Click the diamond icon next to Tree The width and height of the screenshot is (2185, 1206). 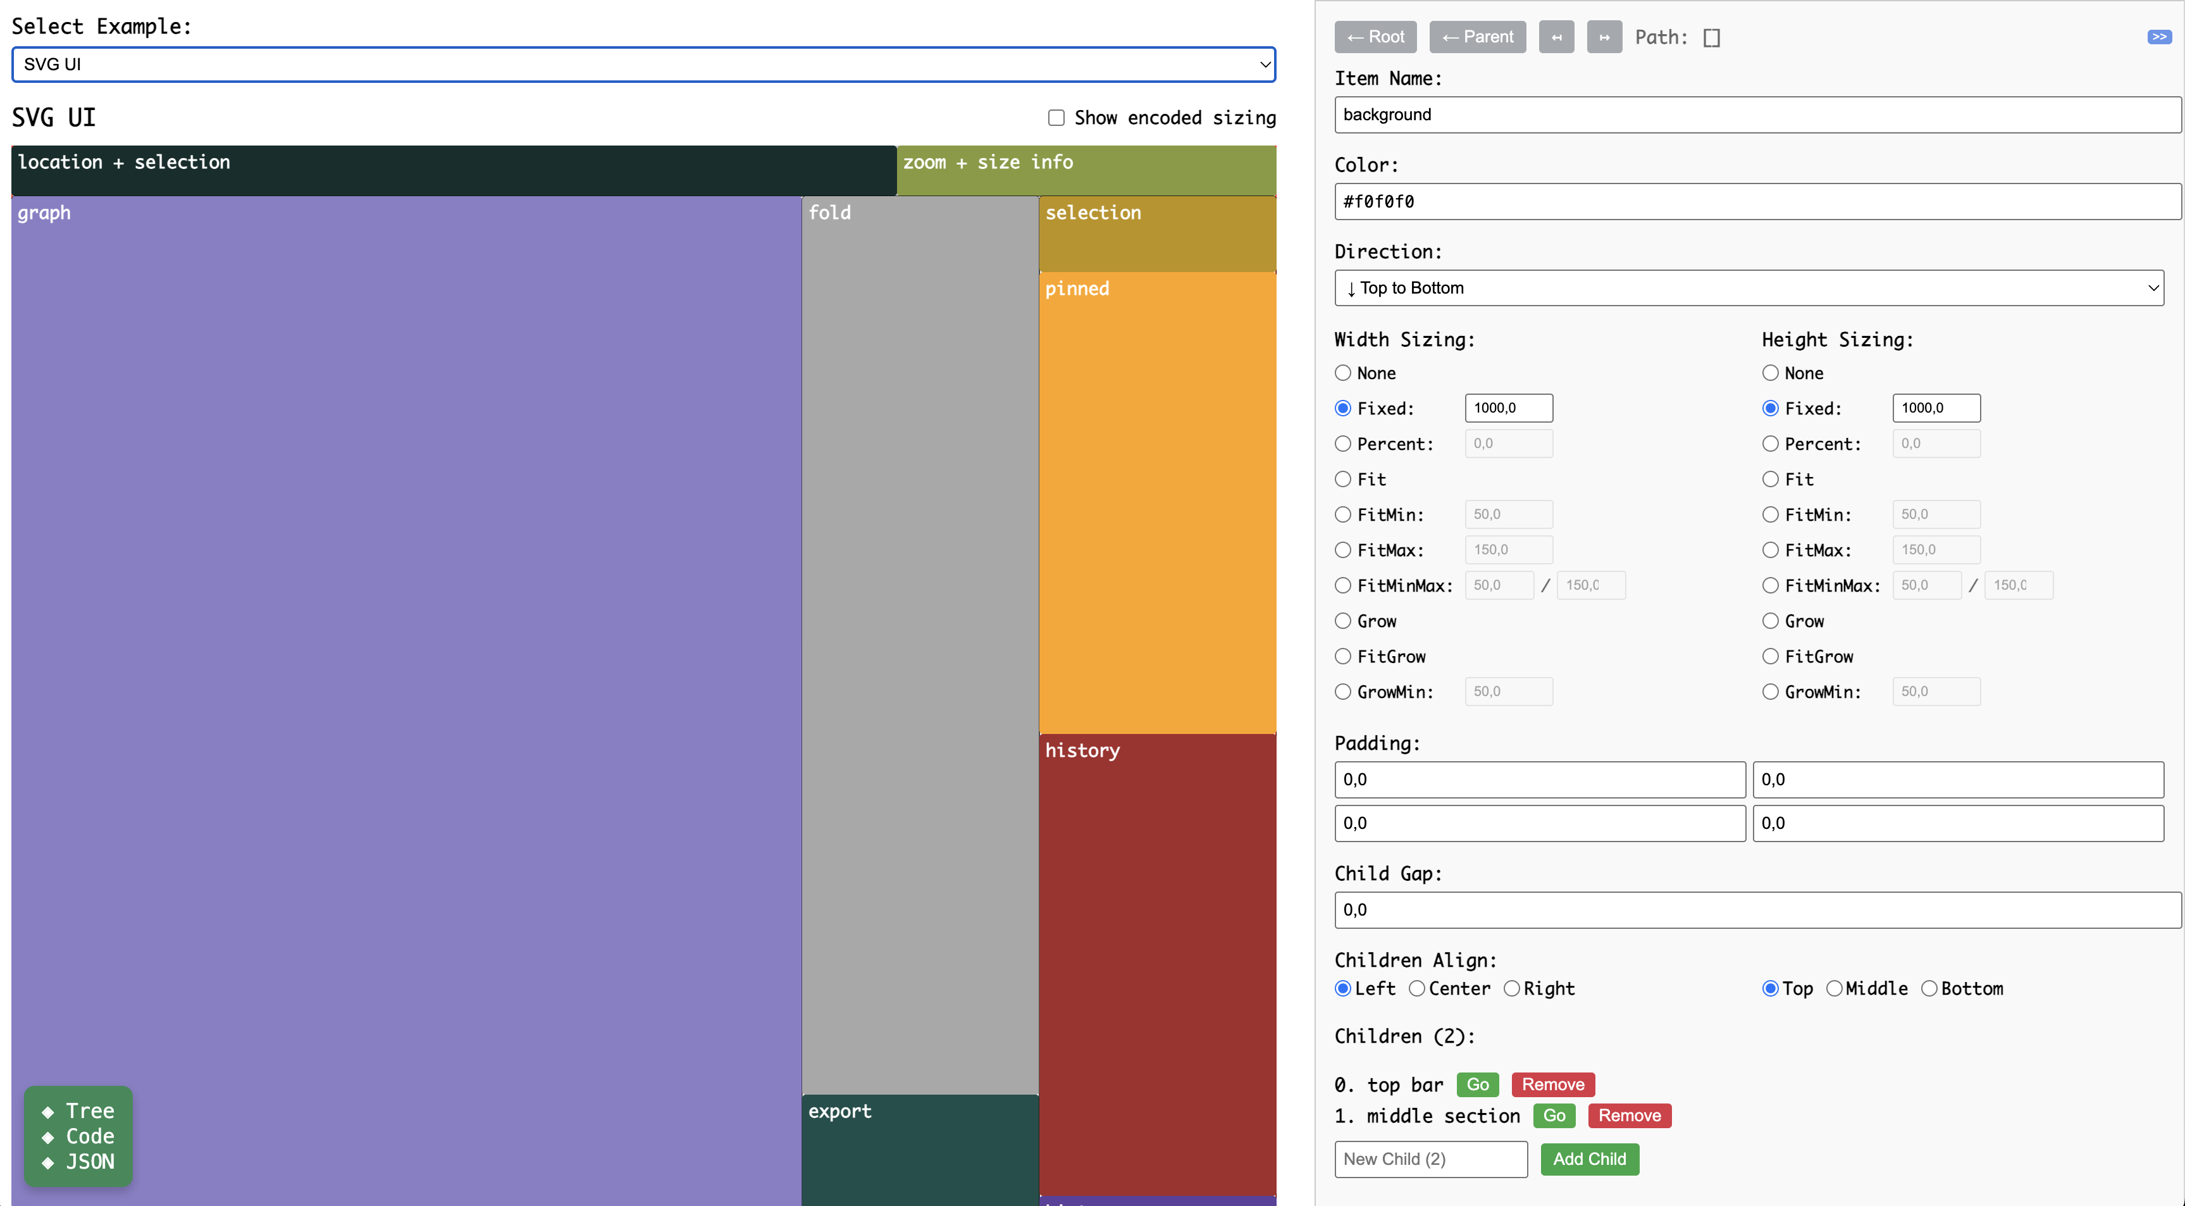[x=48, y=1111]
